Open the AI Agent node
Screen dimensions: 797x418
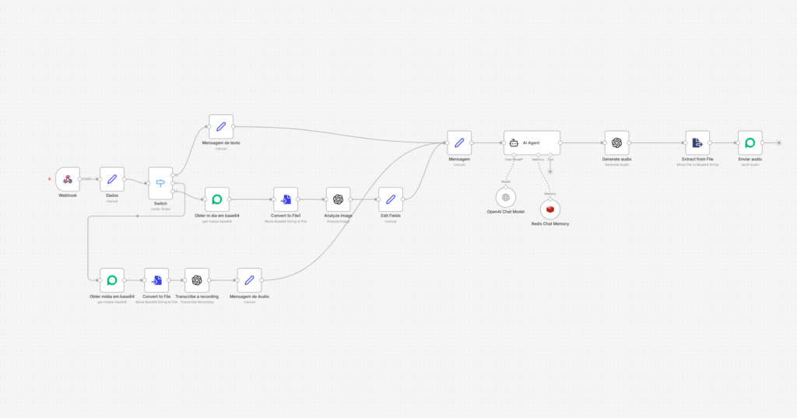coord(532,142)
